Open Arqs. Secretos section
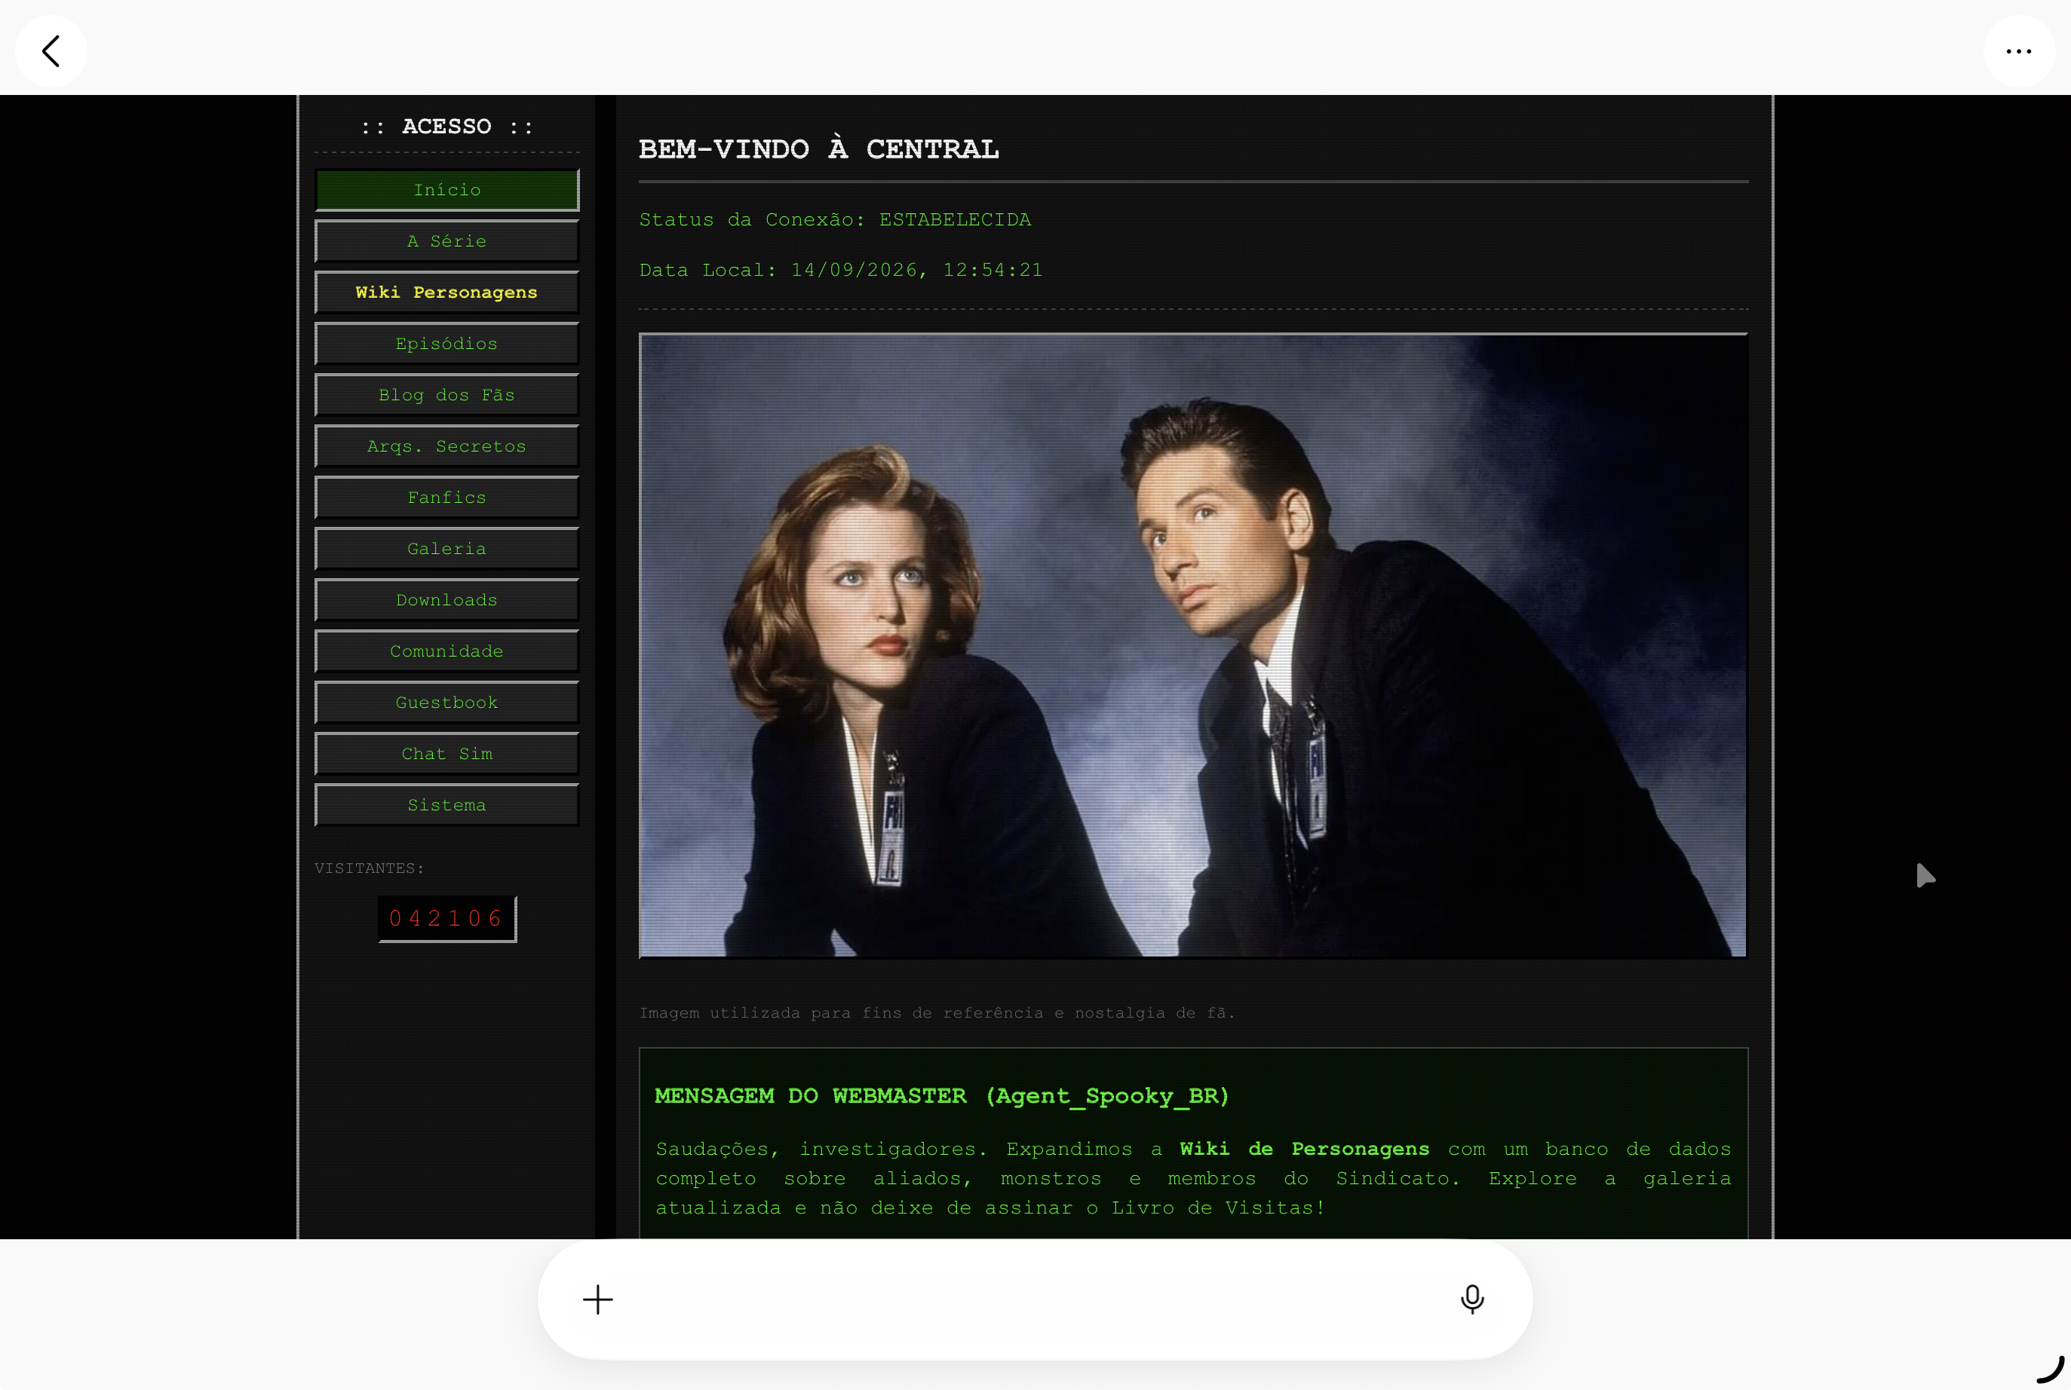The height and width of the screenshot is (1390, 2071). pos(447,447)
